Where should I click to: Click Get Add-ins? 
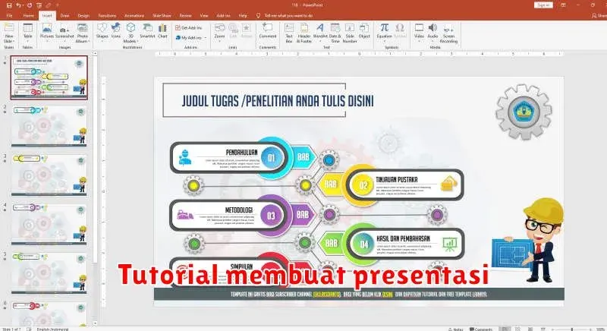tap(188, 28)
